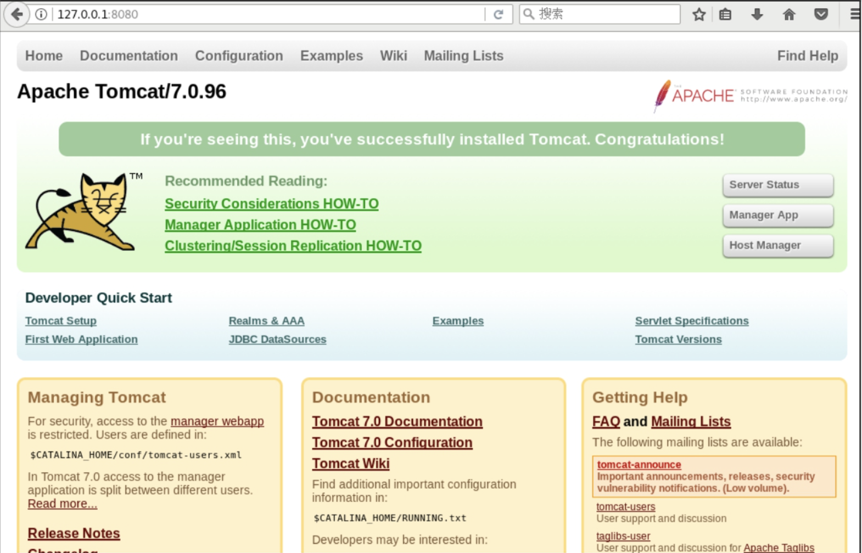Image resolution: width=862 pixels, height=553 pixels.
Task: Open the site information icon in address bar
Action: (x=41, y=14)
